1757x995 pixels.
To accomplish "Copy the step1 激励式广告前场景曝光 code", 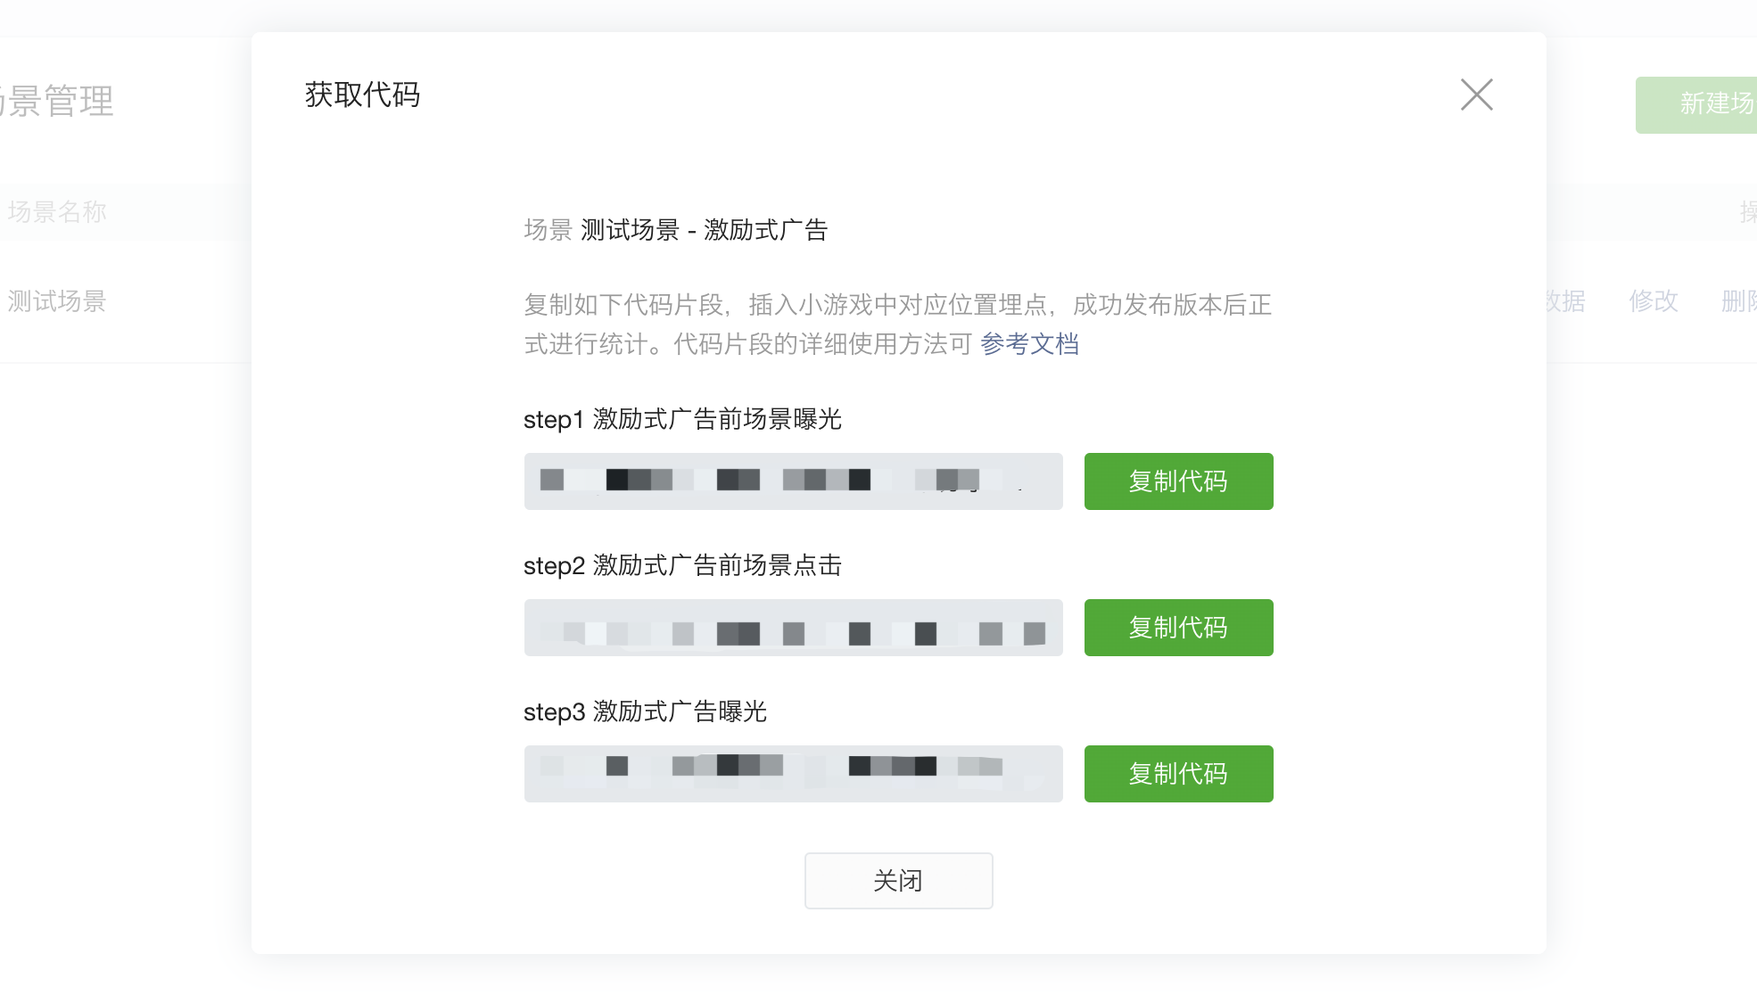I will 1178,481.
